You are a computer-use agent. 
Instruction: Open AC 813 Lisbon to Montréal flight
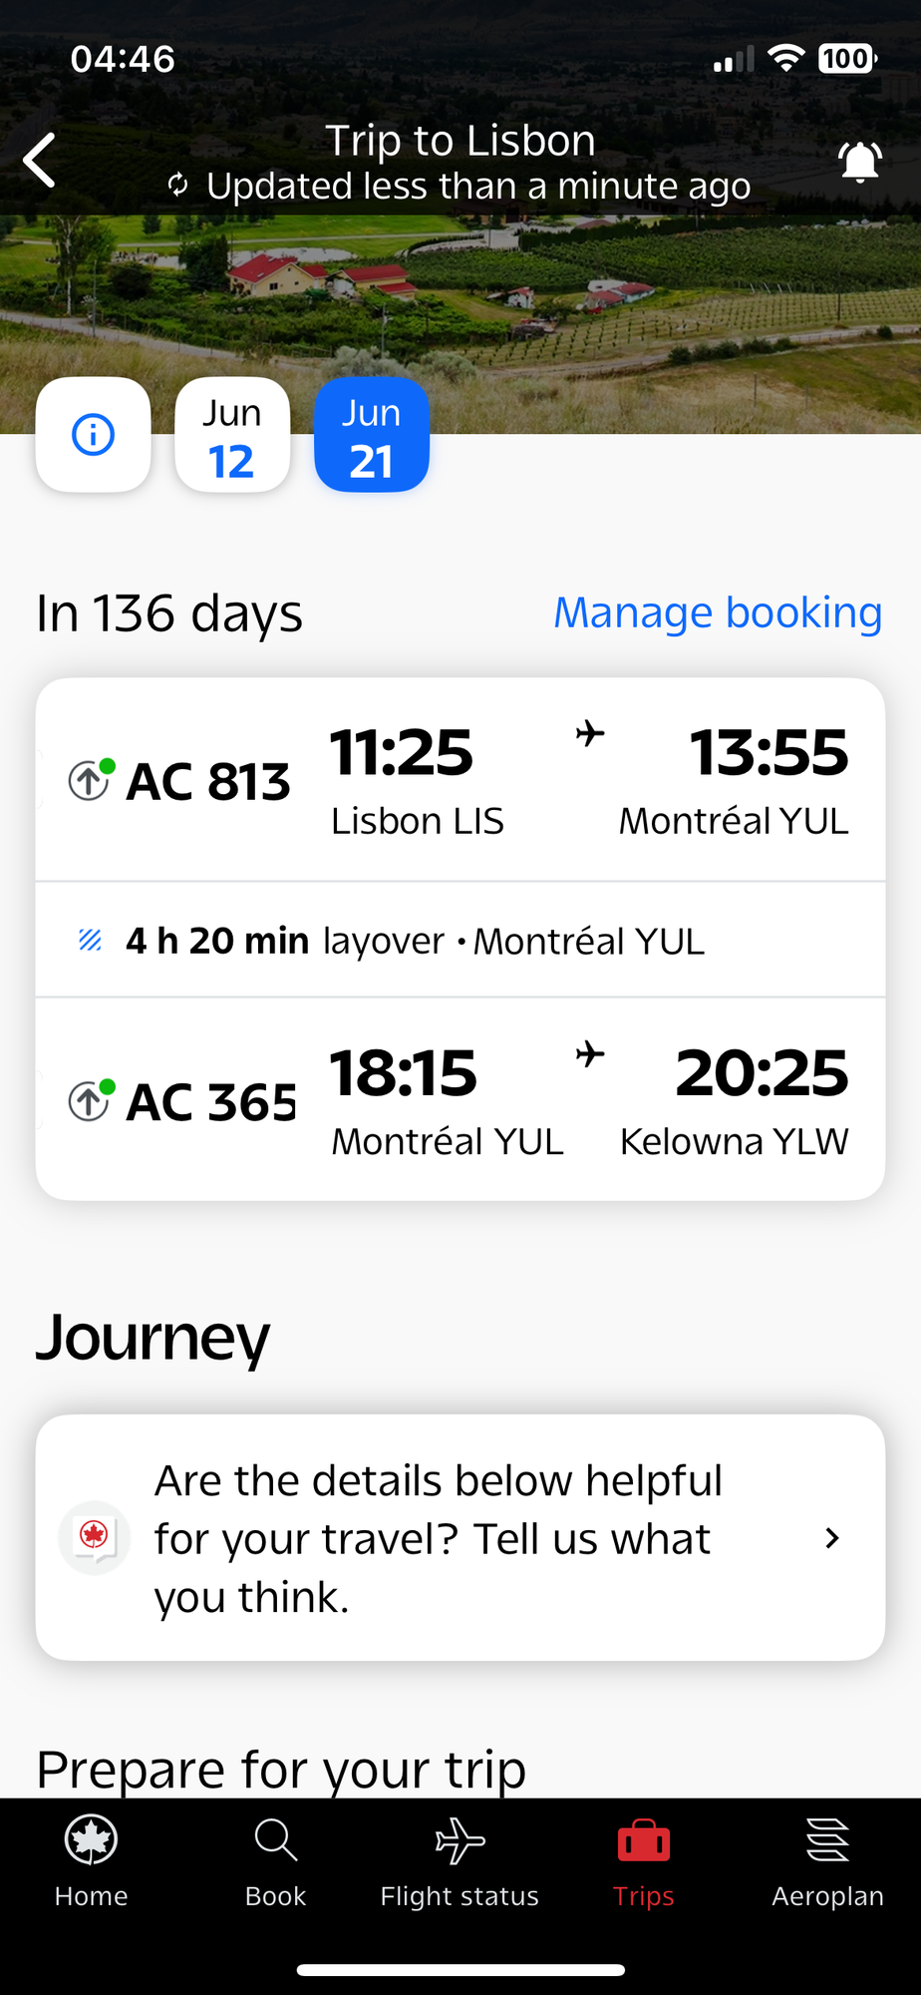click(460, 780)
